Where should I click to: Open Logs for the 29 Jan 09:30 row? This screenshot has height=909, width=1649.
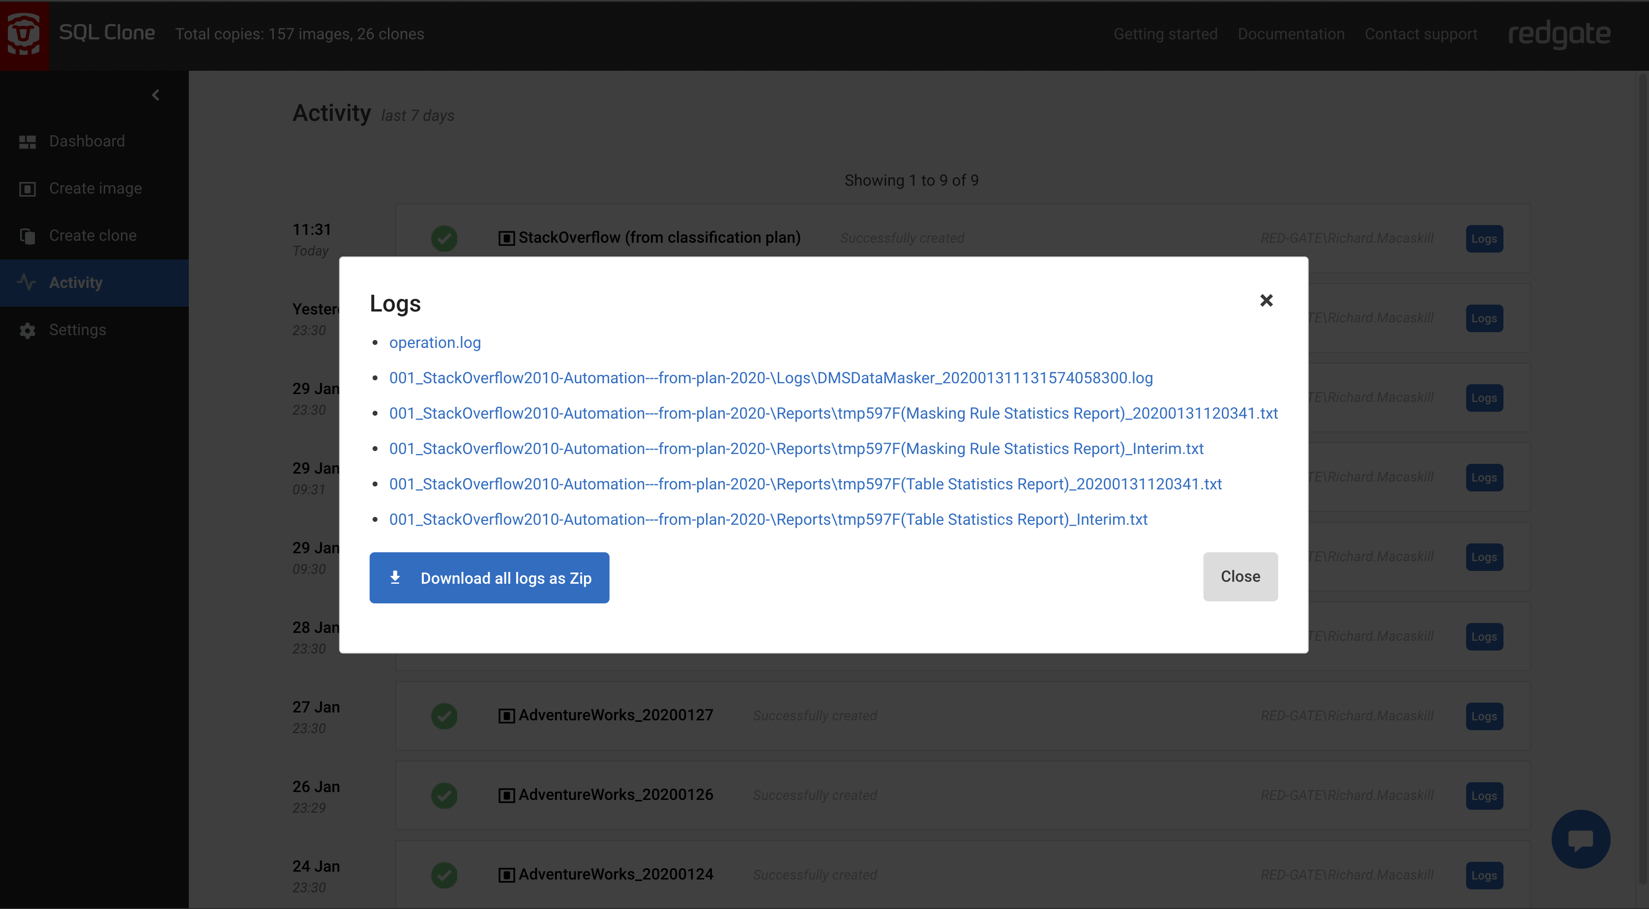point(1484,557)
